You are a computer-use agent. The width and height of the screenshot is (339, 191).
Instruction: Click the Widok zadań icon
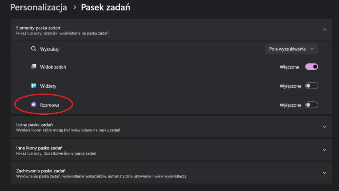(34, 66)
